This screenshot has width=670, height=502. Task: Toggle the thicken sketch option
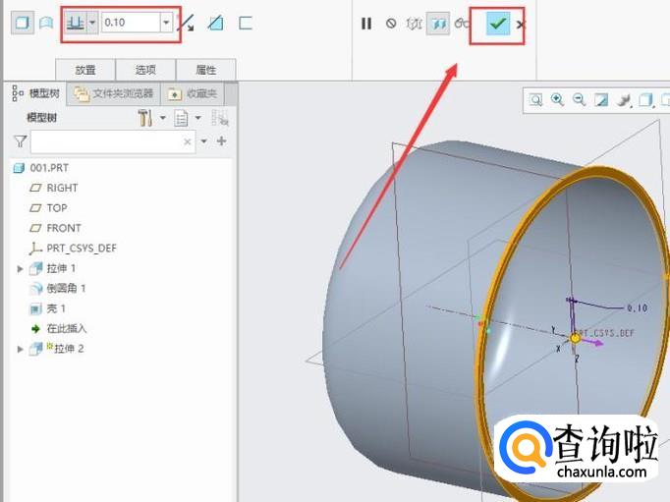(246, 23)
